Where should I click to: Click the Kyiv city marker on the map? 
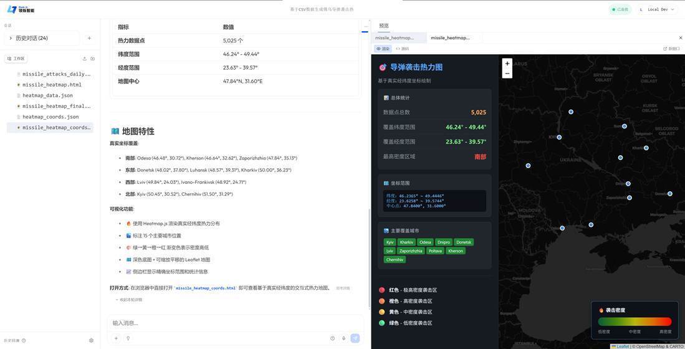click(x=559, y=137)
